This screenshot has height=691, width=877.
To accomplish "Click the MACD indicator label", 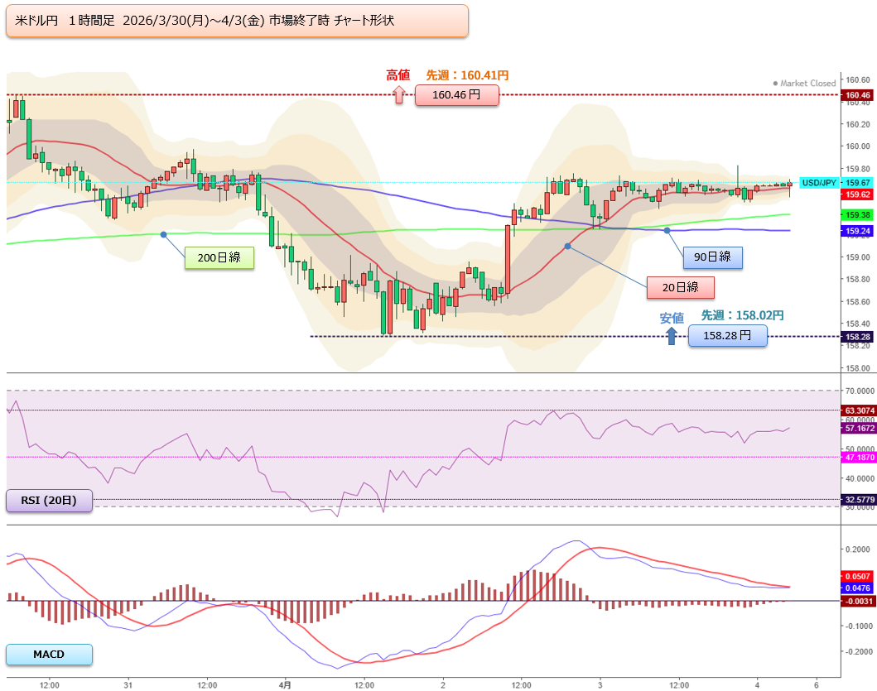I will pos(49,654).
